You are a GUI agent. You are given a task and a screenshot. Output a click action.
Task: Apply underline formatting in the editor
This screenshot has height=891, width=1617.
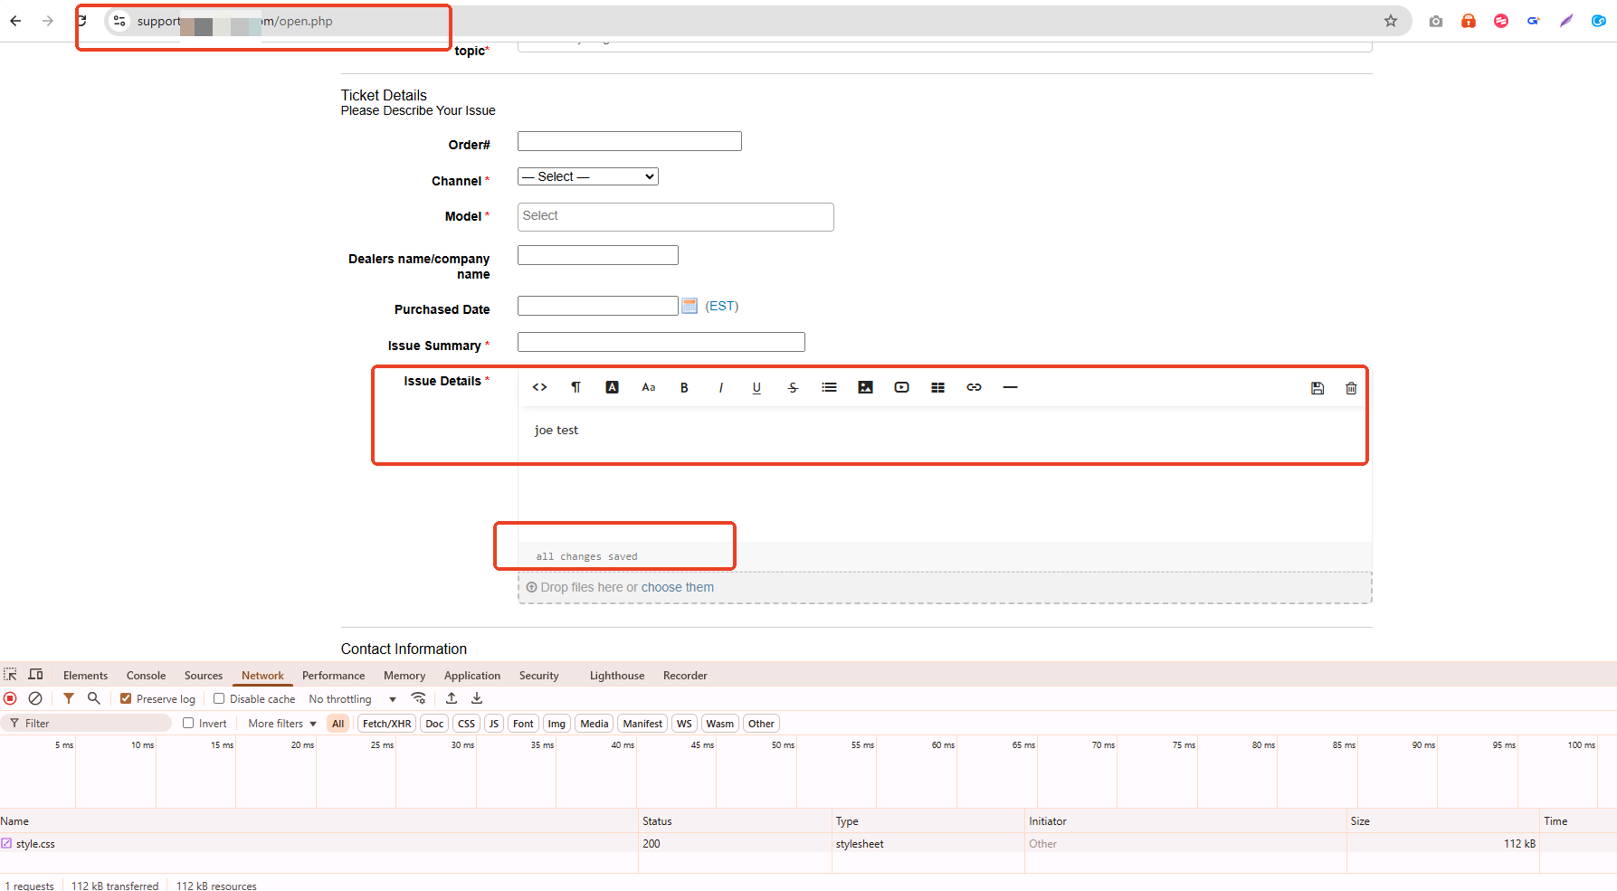[756, 387]
